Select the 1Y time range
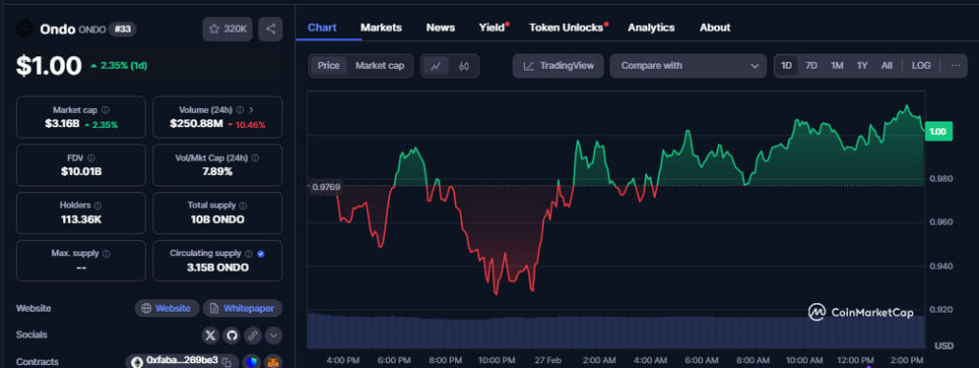Image resolution: width=979 pixels, height=368 pixels. coord(862,66)
